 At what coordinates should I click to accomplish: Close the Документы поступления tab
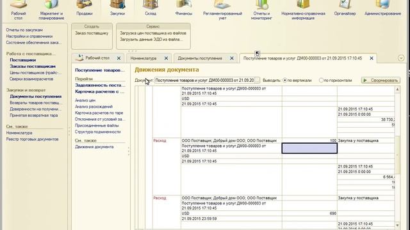point(232,58)
